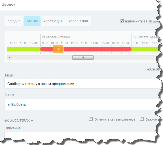Click the 14:00 slot on 16 Августа

pyautogui.click(x=96, y=49)
